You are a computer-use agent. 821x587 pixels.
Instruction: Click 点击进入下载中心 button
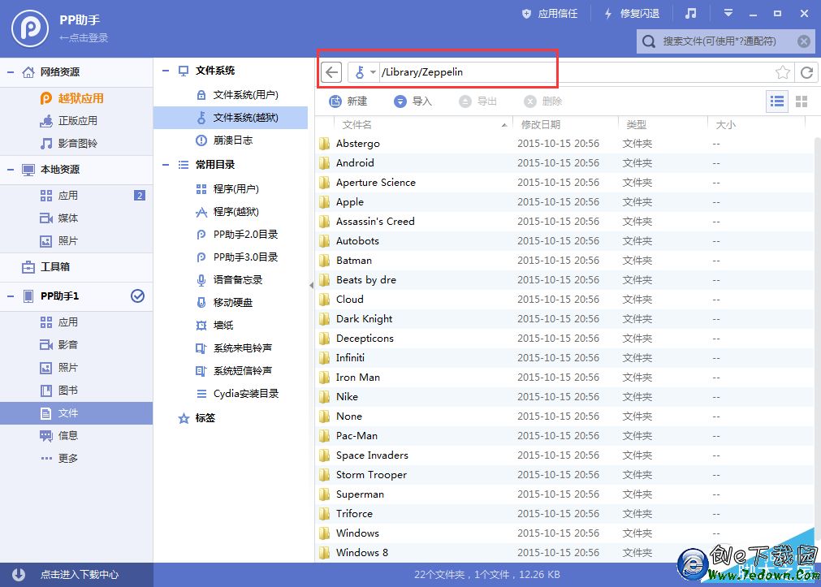point(76,575)
